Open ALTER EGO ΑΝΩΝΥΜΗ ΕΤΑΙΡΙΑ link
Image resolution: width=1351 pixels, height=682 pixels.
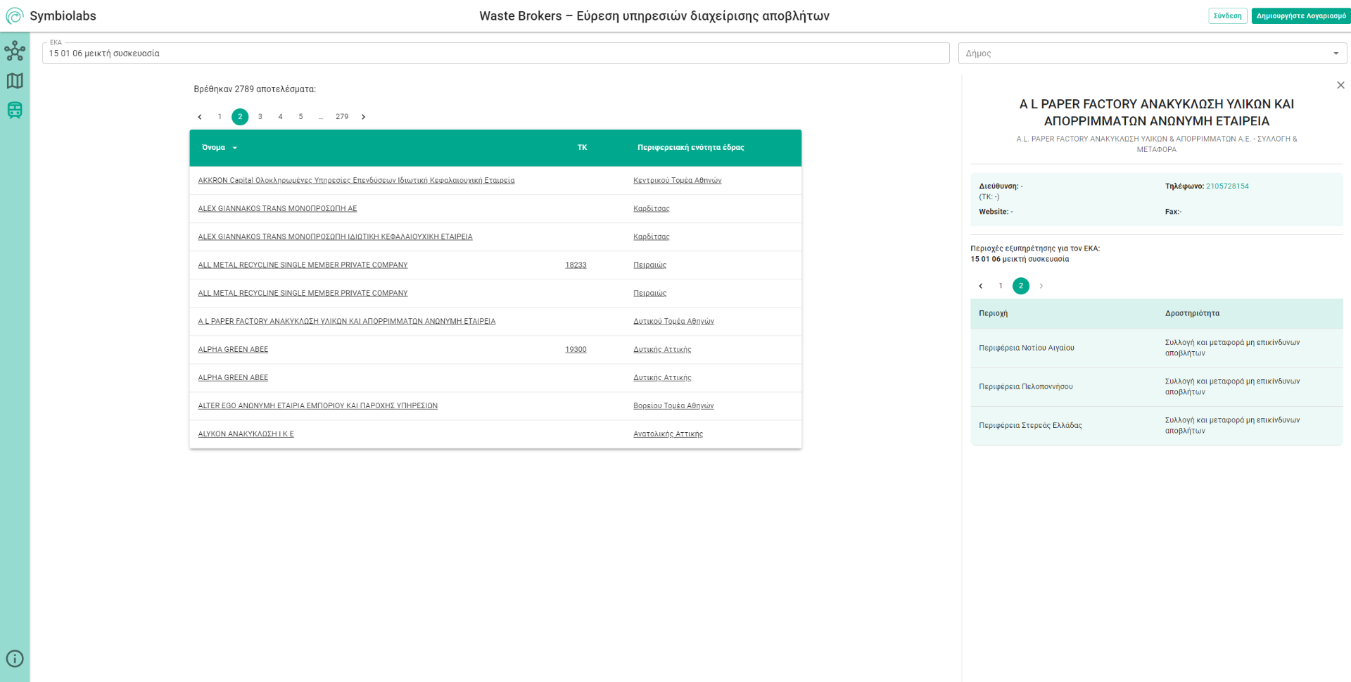(x=317, y=406)
